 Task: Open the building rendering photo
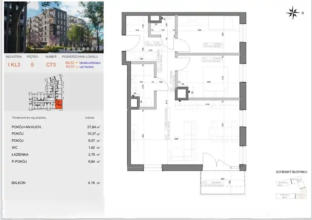click(x=54, y=27)
